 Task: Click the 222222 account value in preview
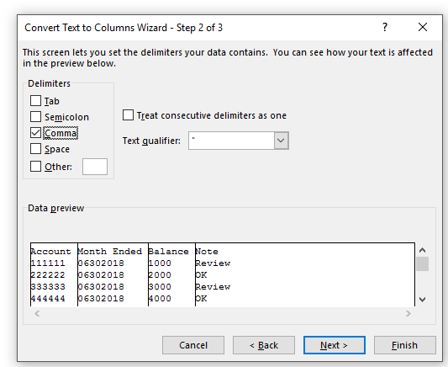coord(48,275)
